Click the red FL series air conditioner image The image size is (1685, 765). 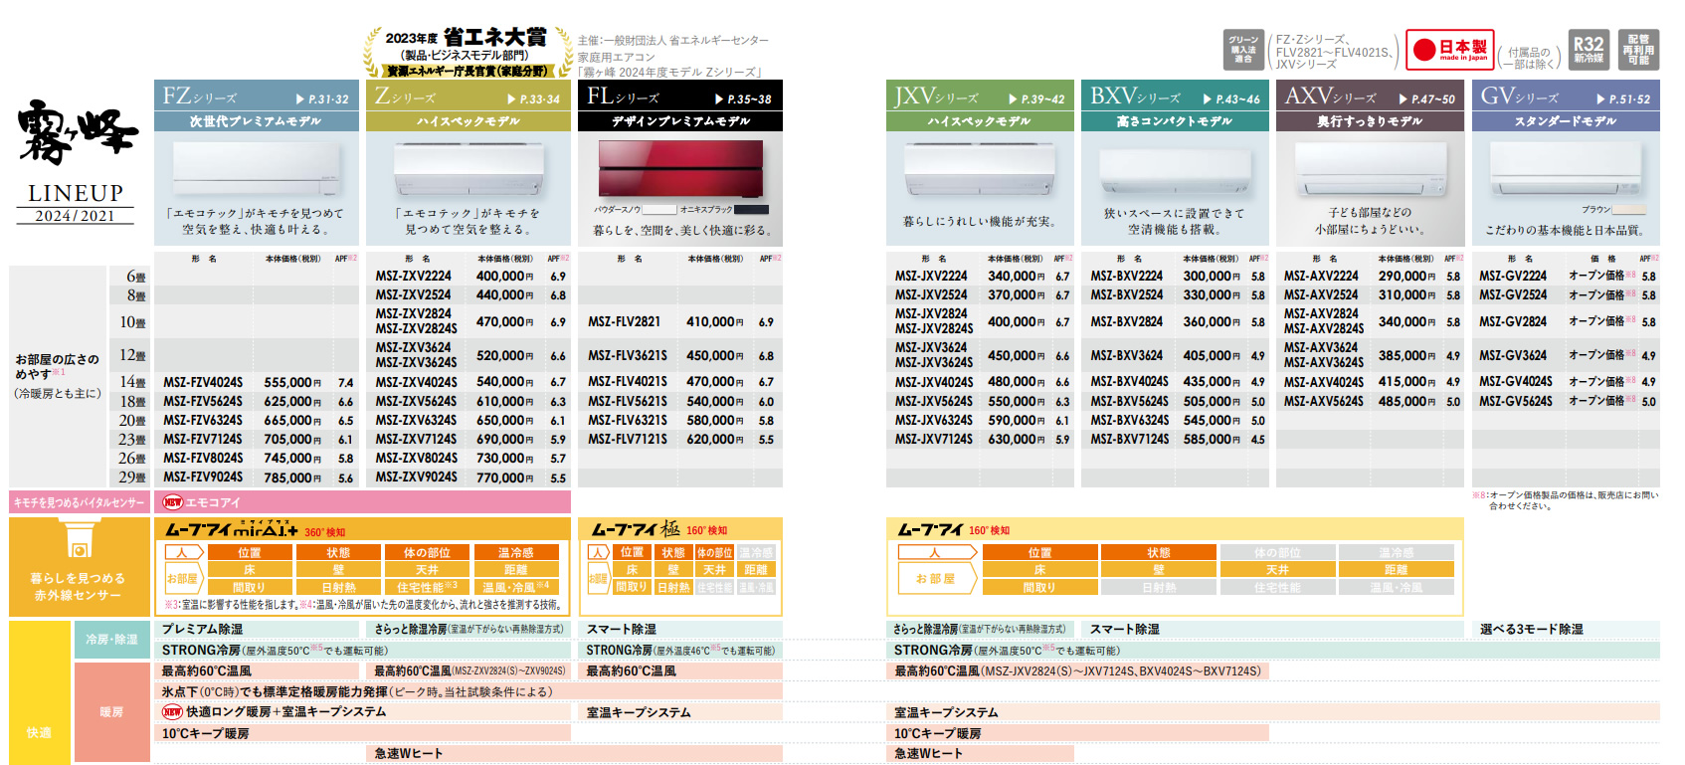pyautogui.click(x=680, y=168)
